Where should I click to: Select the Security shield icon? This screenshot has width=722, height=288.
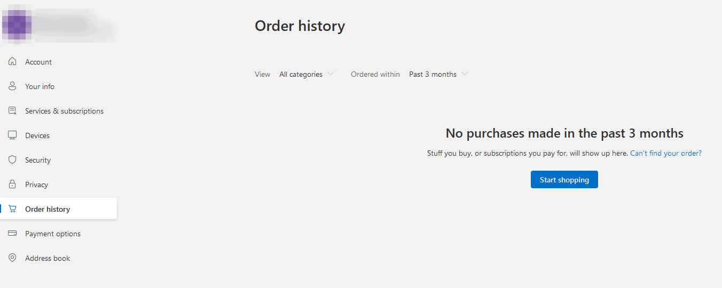coord(12,160)
